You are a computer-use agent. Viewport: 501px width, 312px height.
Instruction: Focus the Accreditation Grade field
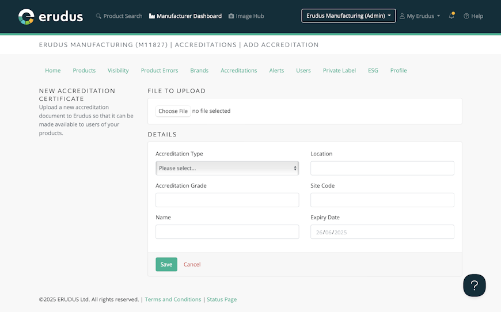click(x=227, y=200)
